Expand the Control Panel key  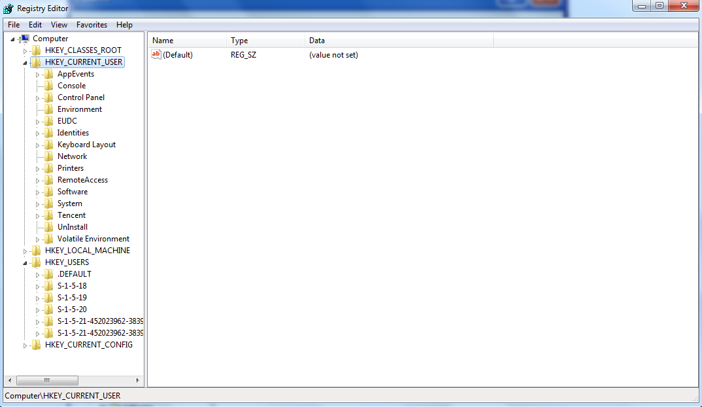click(x=38, y=98)
